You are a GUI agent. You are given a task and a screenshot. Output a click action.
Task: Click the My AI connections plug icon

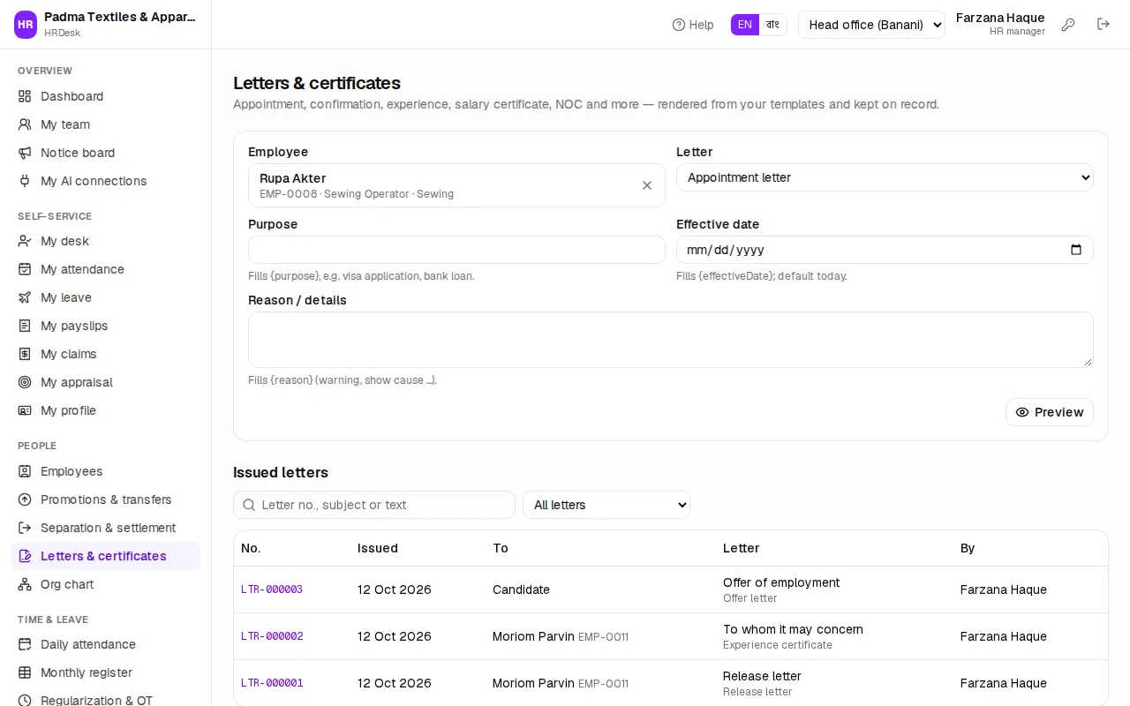(25, 181)
